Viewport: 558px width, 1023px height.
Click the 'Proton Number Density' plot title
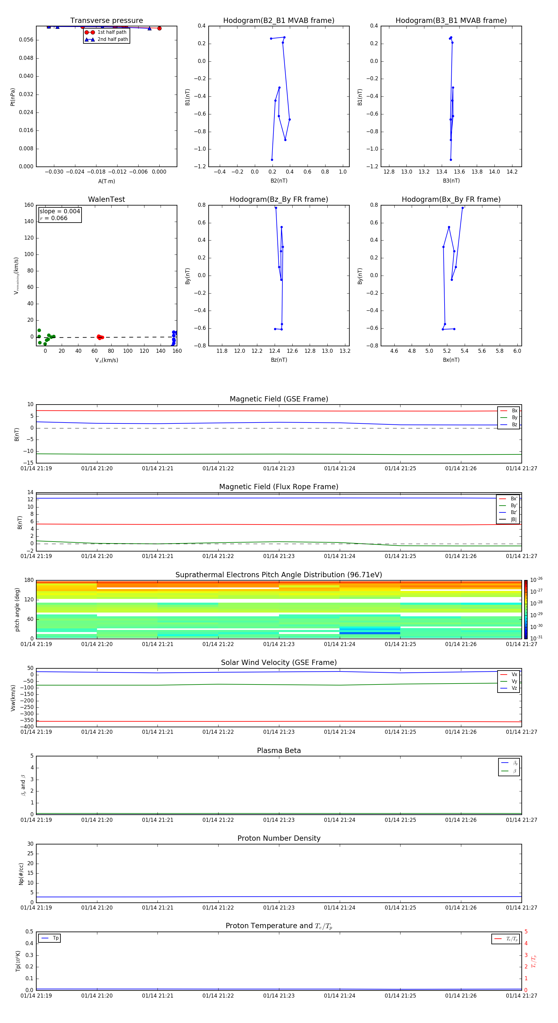pos(279,838)
